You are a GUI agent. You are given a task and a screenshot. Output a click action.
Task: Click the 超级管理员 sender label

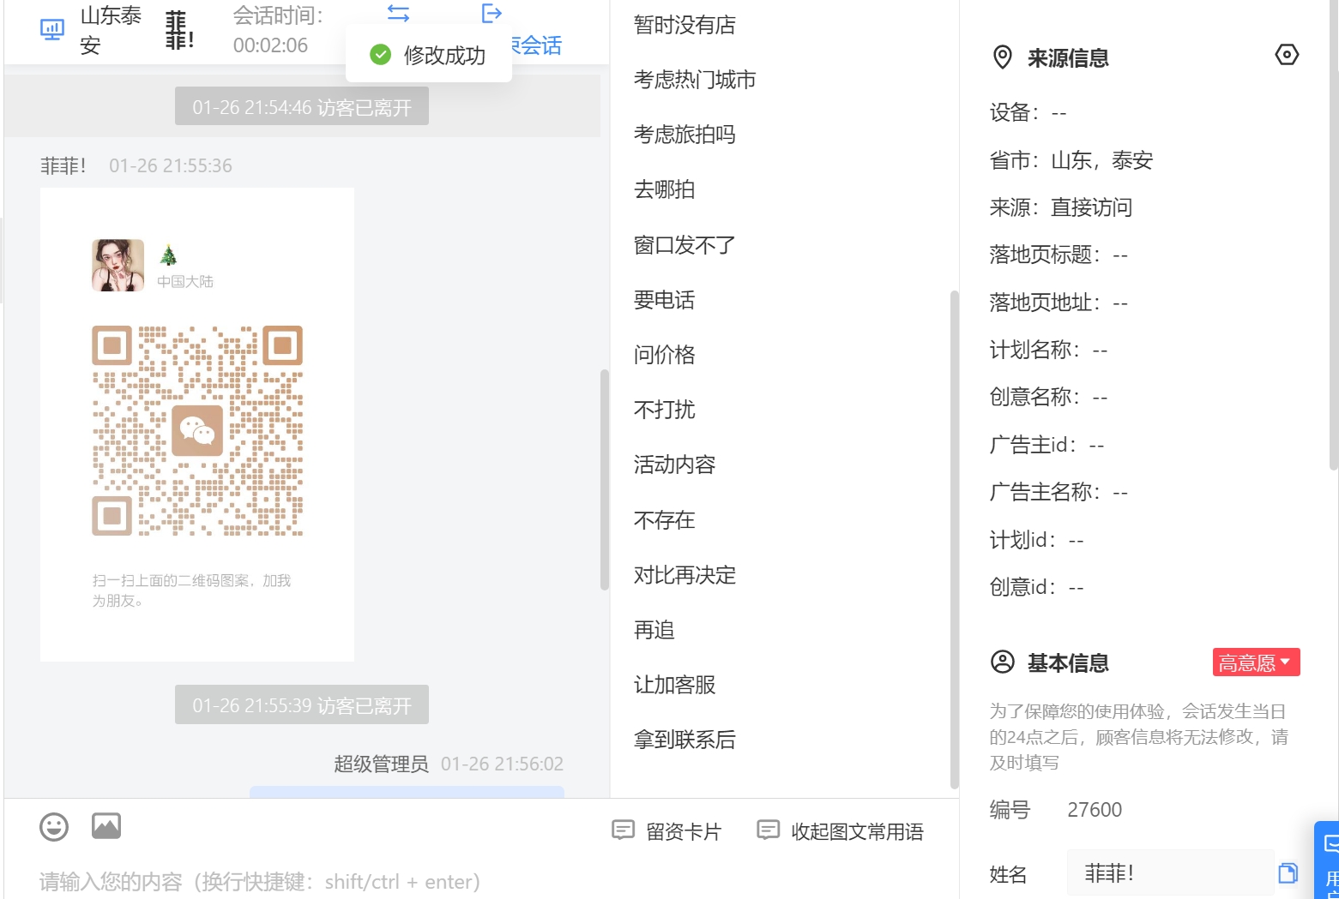coord(381,764)
